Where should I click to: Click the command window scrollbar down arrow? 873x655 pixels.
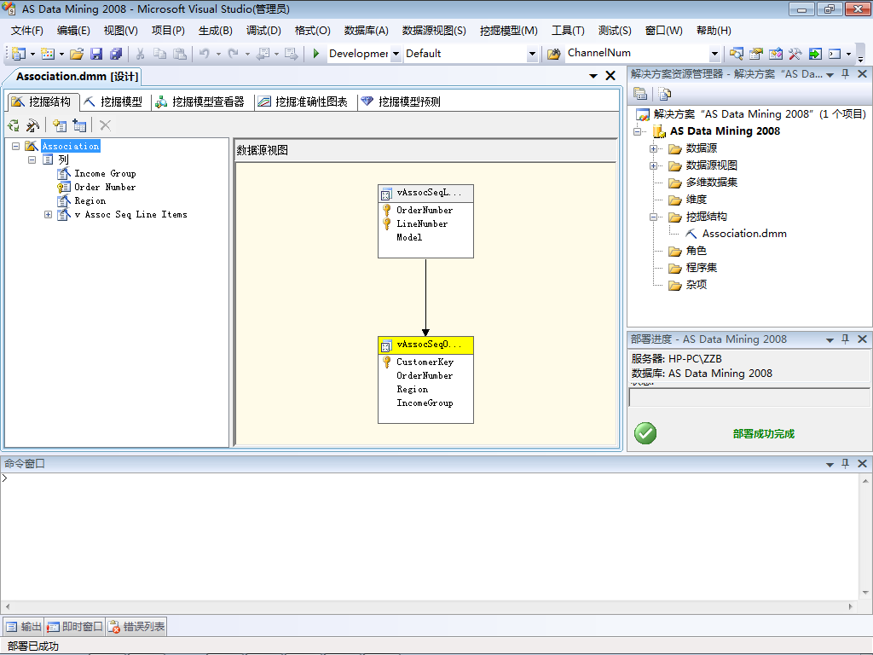[x=865, y=593]
